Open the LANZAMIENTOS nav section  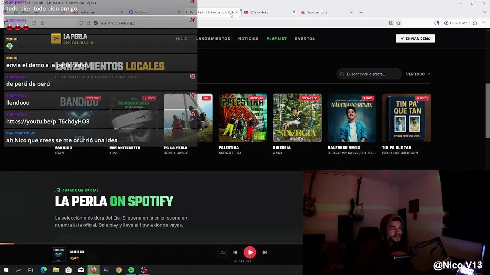point(213,39)
